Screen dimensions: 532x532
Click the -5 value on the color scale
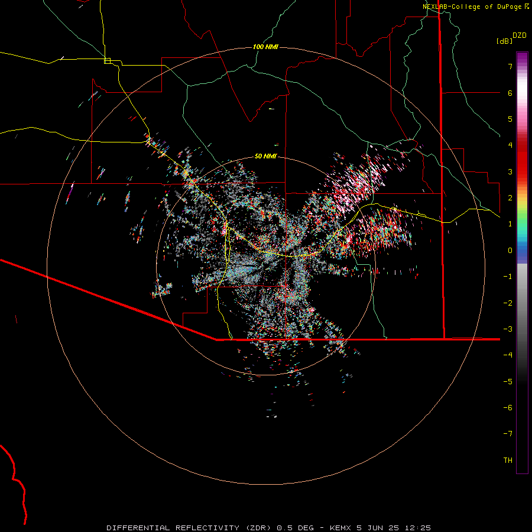(x=508, y=382)
